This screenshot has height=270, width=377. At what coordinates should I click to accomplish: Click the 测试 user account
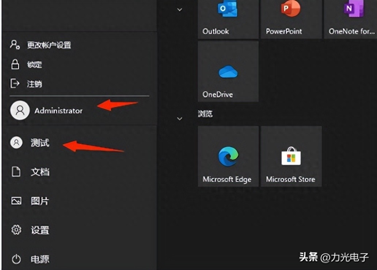(40, 143)
